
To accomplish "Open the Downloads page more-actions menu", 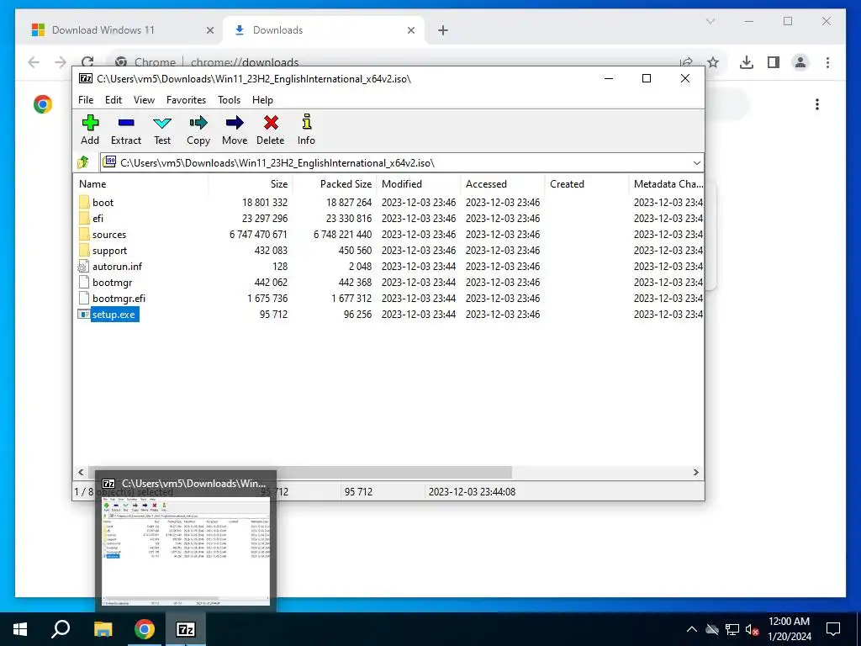I will [x=817, y=104].
